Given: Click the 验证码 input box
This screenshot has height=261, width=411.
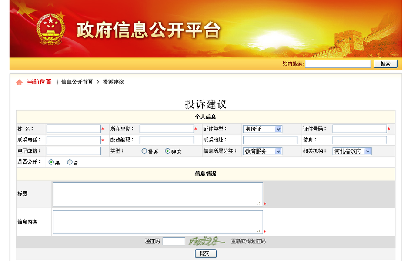Looking at the screenshot, I should (173, 241).
